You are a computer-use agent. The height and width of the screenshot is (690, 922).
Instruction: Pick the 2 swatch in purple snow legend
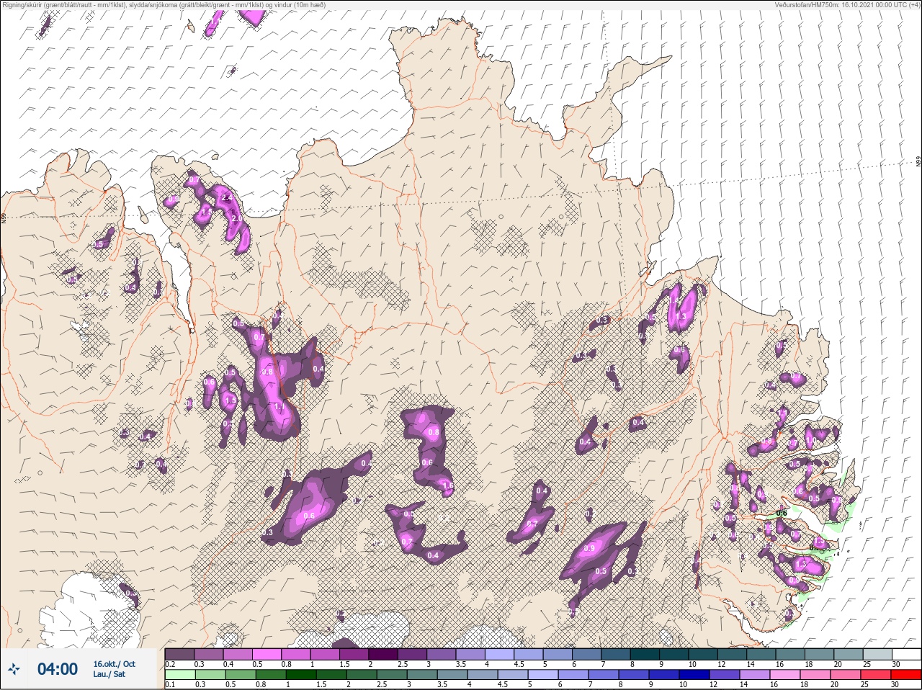[383, 654]
